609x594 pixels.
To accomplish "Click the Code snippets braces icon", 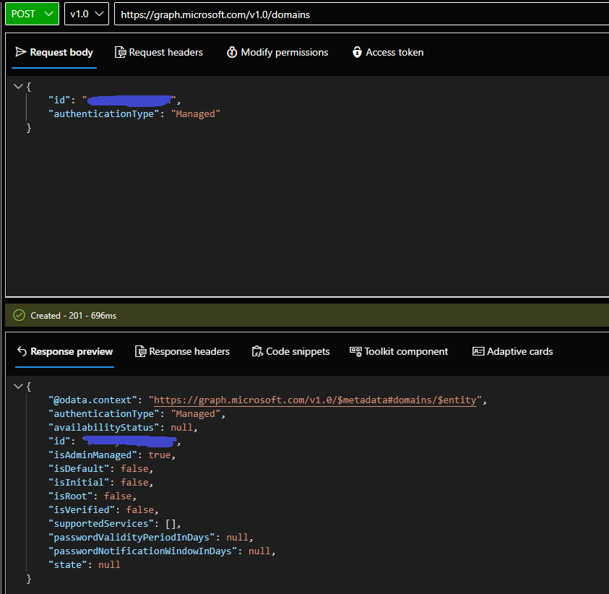I will (258, 350).
